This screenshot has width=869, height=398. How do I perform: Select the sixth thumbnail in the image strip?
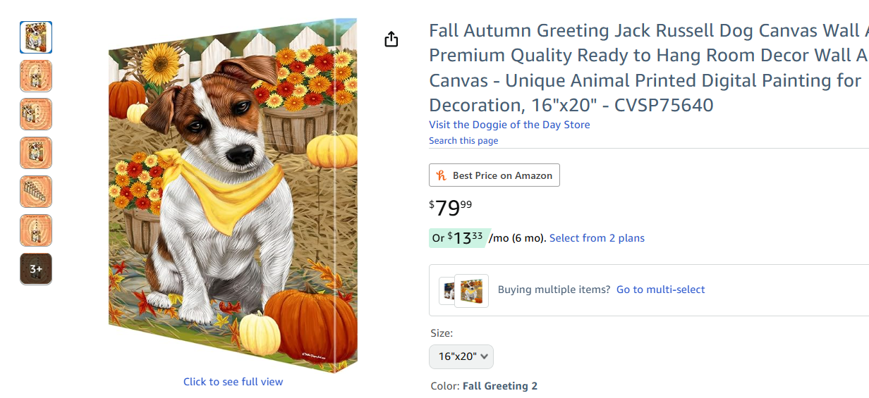(36, 230)
